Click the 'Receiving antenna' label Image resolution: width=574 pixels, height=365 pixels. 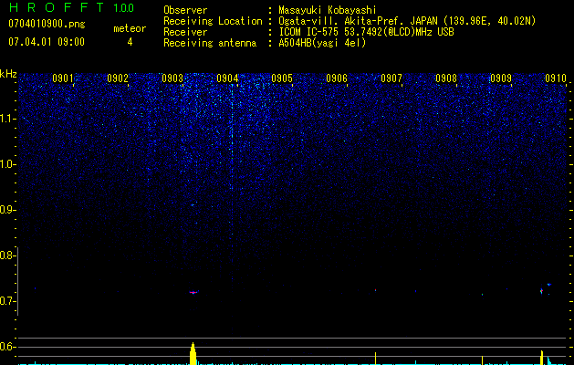tap(210, 43)
